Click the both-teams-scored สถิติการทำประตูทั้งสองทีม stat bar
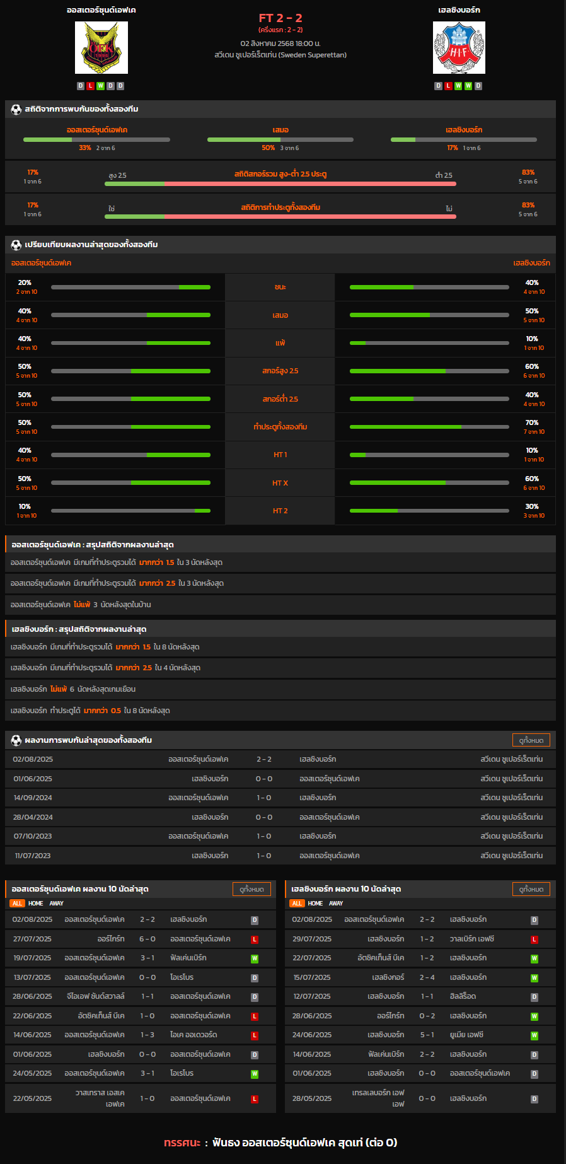566x1164 pixels. point(280,216)
